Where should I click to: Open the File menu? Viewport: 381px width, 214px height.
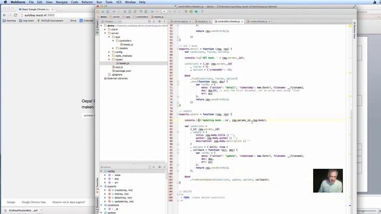31,2
